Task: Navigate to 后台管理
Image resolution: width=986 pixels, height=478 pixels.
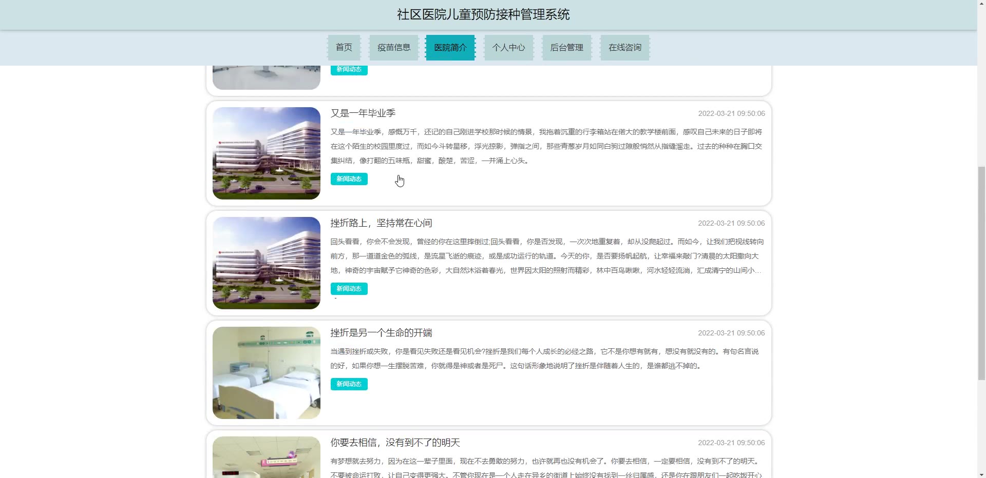Action: [x=566, y=48]
